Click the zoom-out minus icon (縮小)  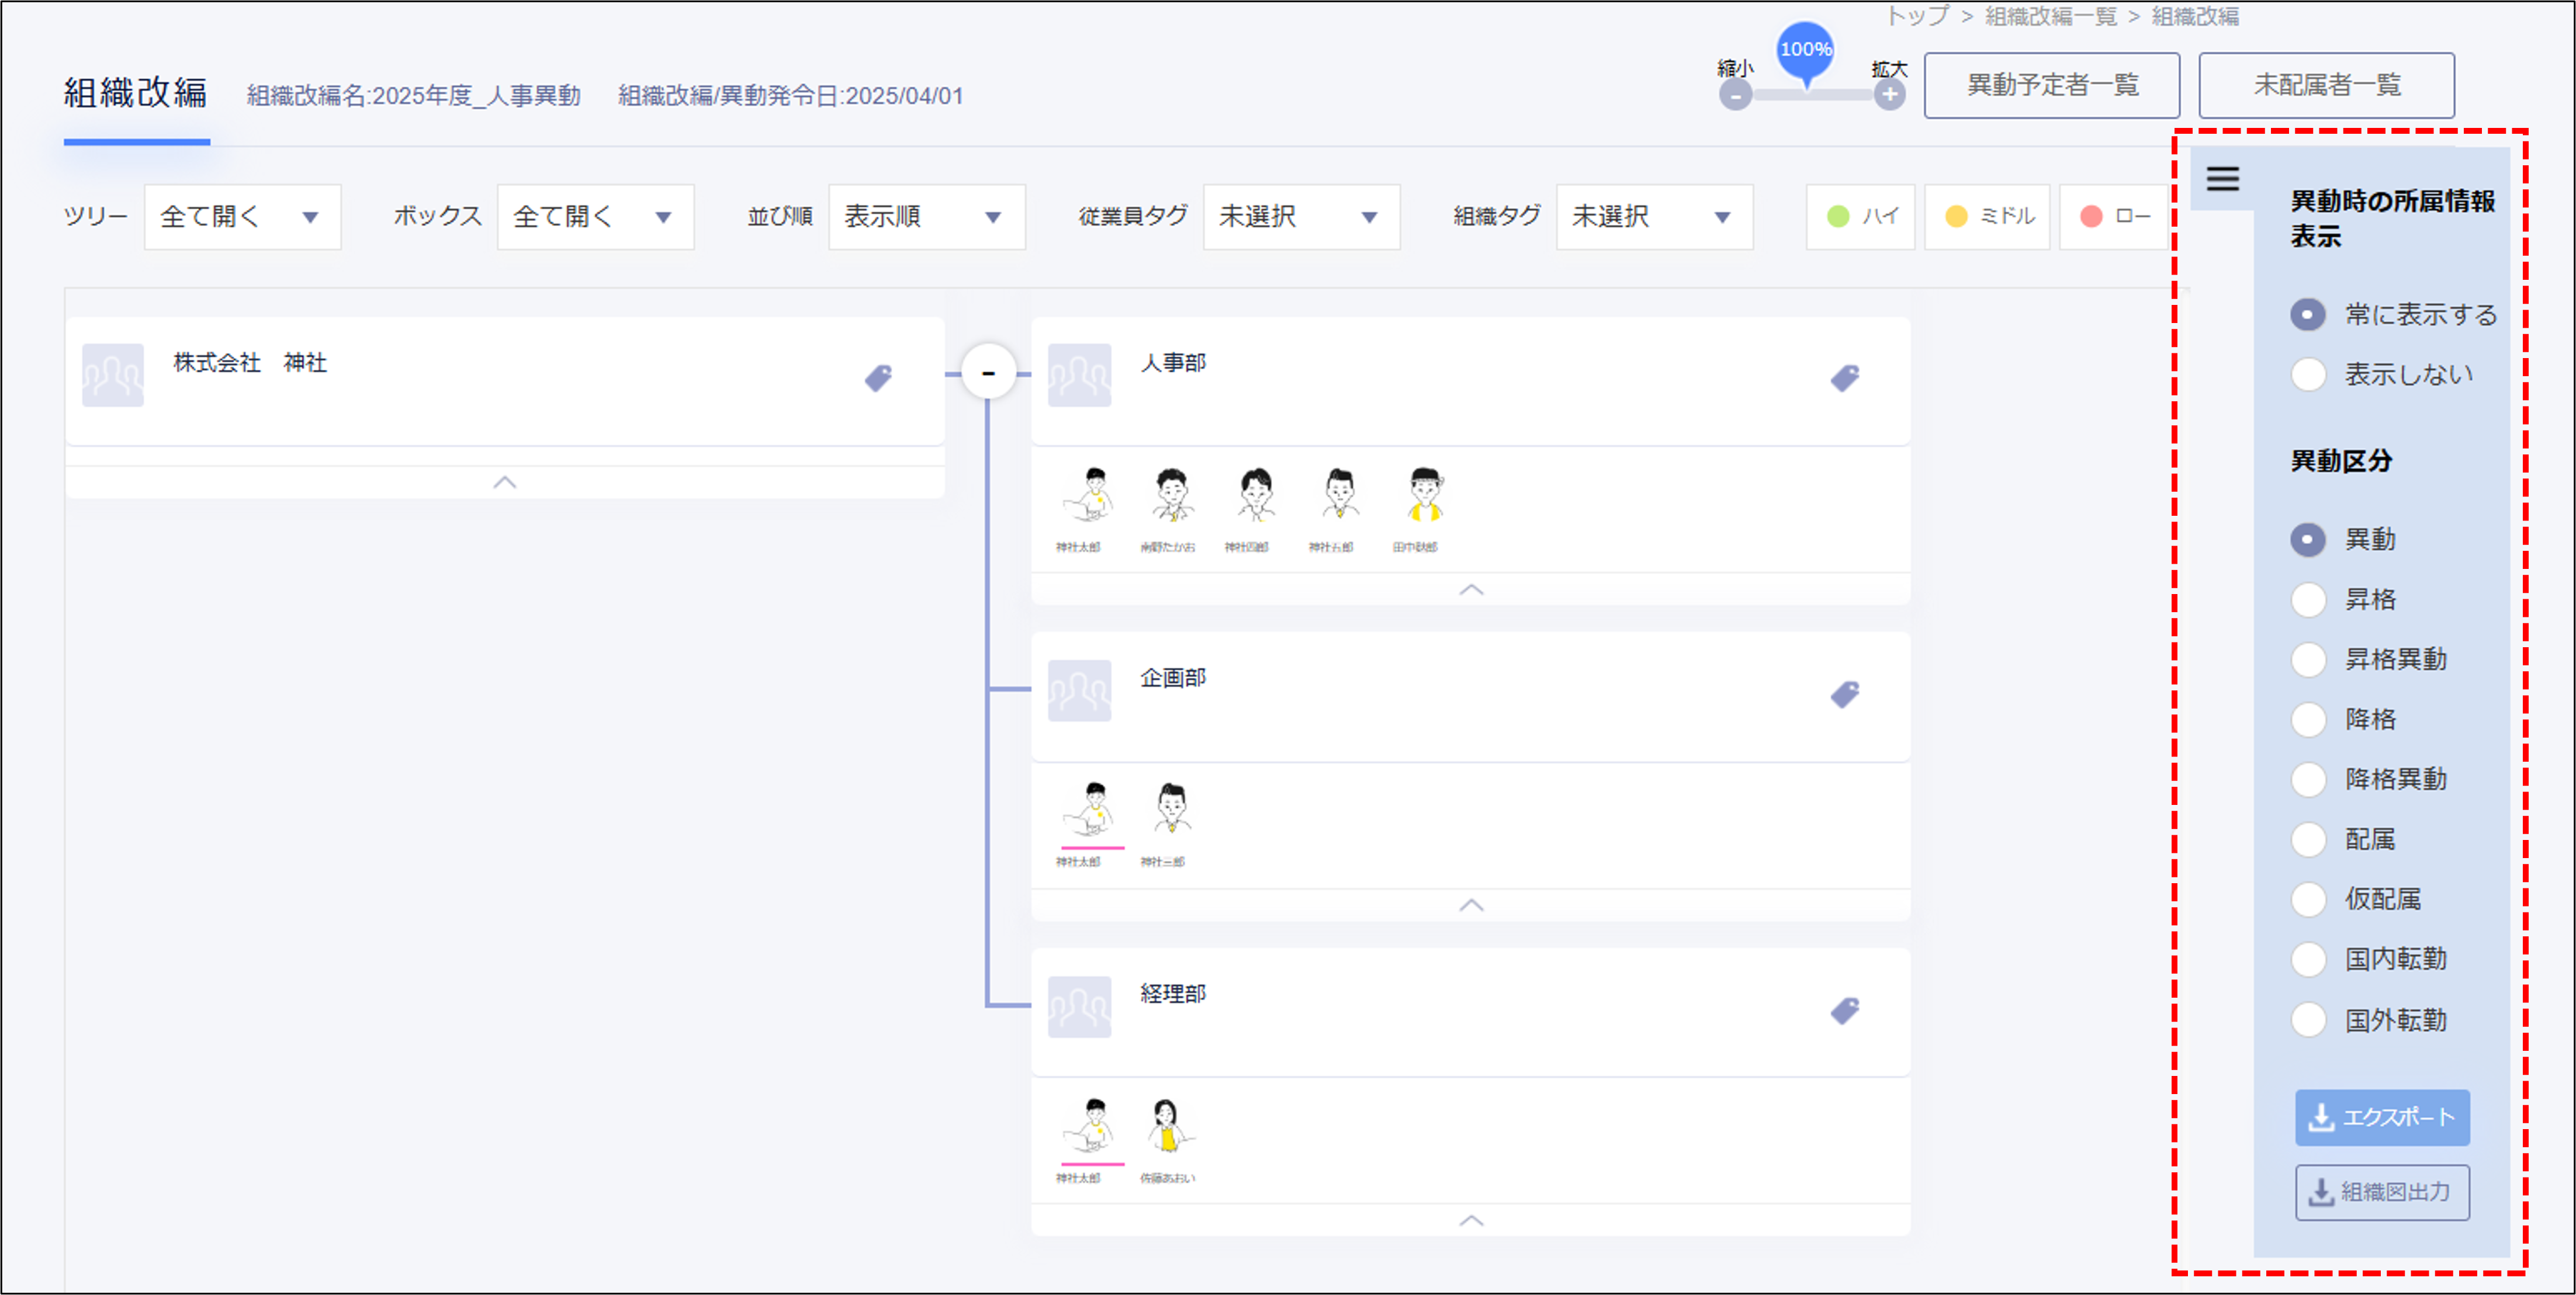pyautogui.click(x=1735, y=96)
